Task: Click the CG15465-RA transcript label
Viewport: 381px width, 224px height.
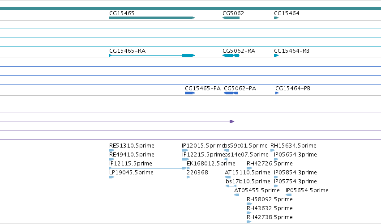Action: (x=127, y=51)
